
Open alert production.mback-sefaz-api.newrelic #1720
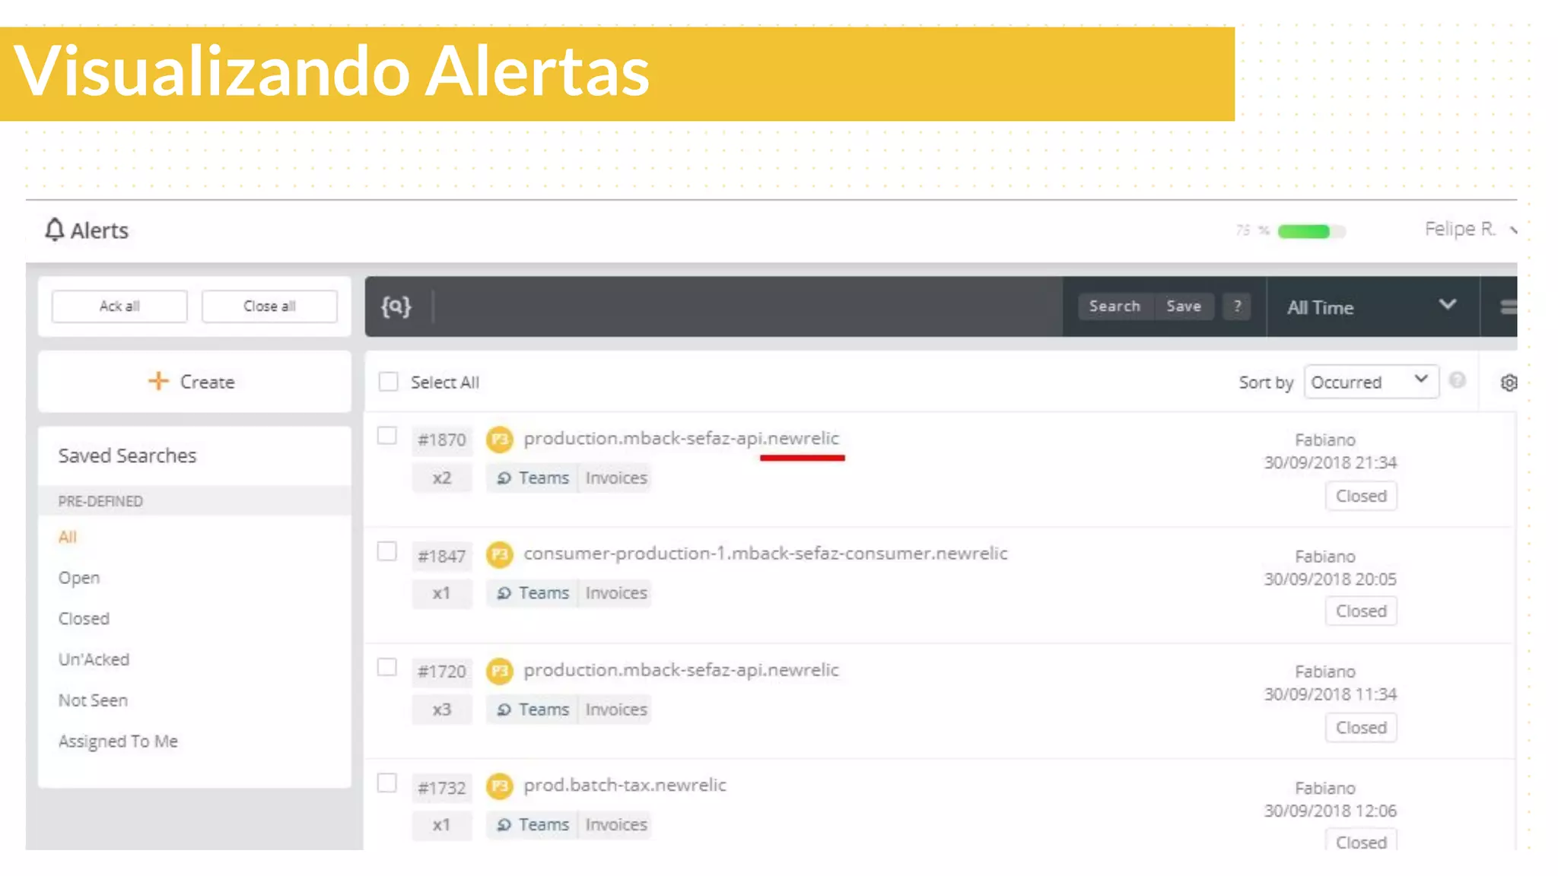[x=681, y=670]
